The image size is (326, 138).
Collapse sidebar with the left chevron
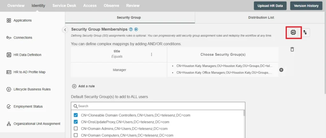pyautogui.click(x=65, y=30)
